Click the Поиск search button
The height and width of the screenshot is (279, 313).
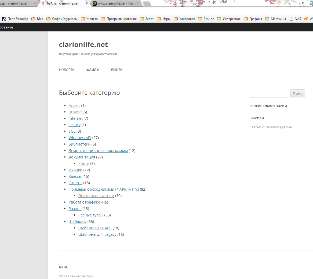point(297,93)
